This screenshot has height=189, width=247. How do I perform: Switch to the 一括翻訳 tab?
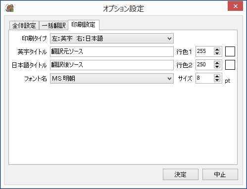(x=53, y=26)
